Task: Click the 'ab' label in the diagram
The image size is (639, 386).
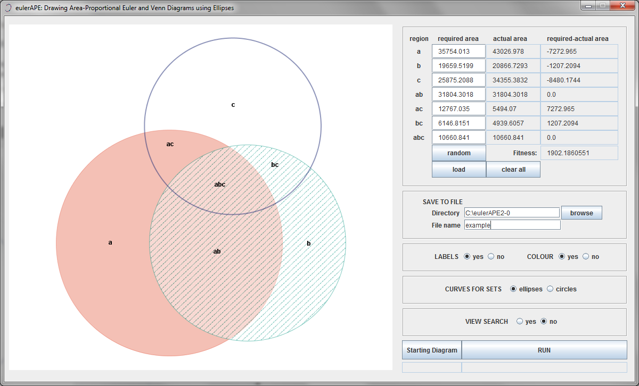Action: [x=217, y=251]
